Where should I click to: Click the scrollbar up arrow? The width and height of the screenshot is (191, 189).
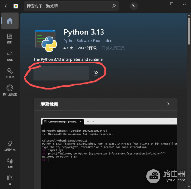click(189, 15)
